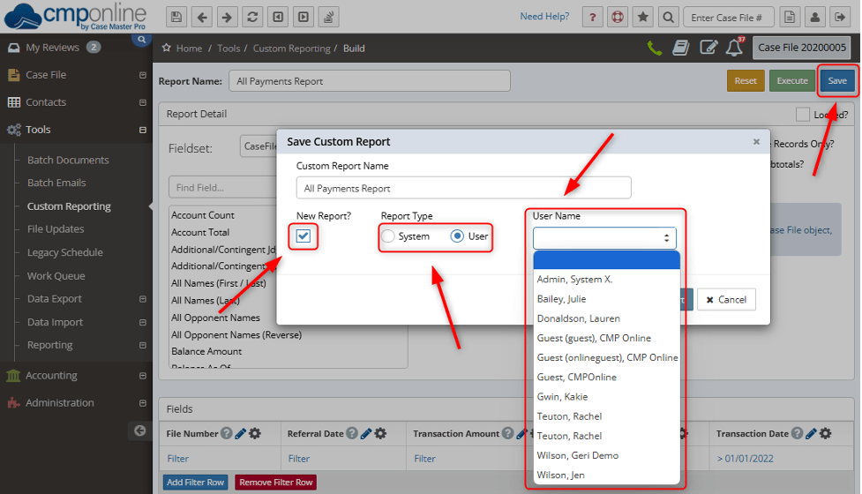Open the notebook icon beside the phone
The height and width of the screenshot is (494, 862).
pos(680,49)
